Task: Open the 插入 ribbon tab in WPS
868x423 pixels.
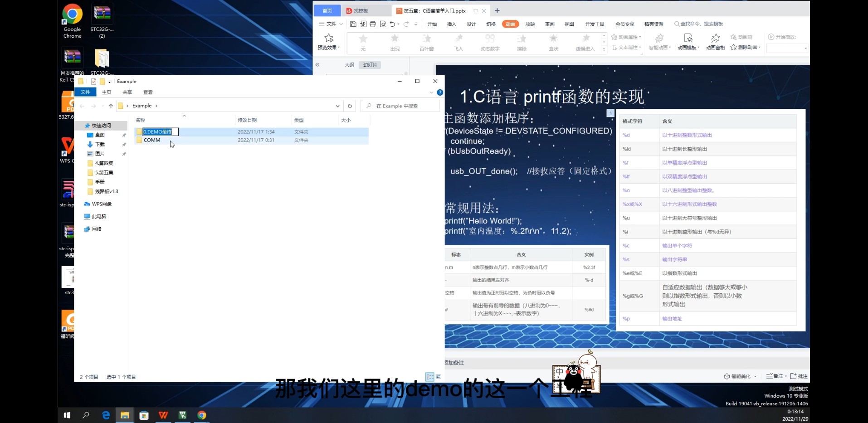Action: (x=451, y=24)
